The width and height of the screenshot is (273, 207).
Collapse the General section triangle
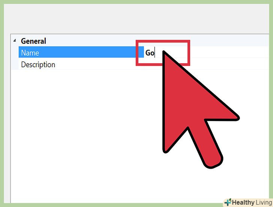pyautogui.click(x=15, y=41)
